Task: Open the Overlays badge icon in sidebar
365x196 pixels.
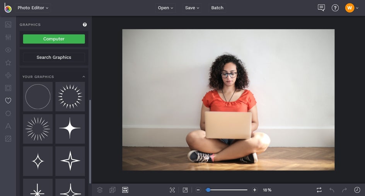Action: 8,113
